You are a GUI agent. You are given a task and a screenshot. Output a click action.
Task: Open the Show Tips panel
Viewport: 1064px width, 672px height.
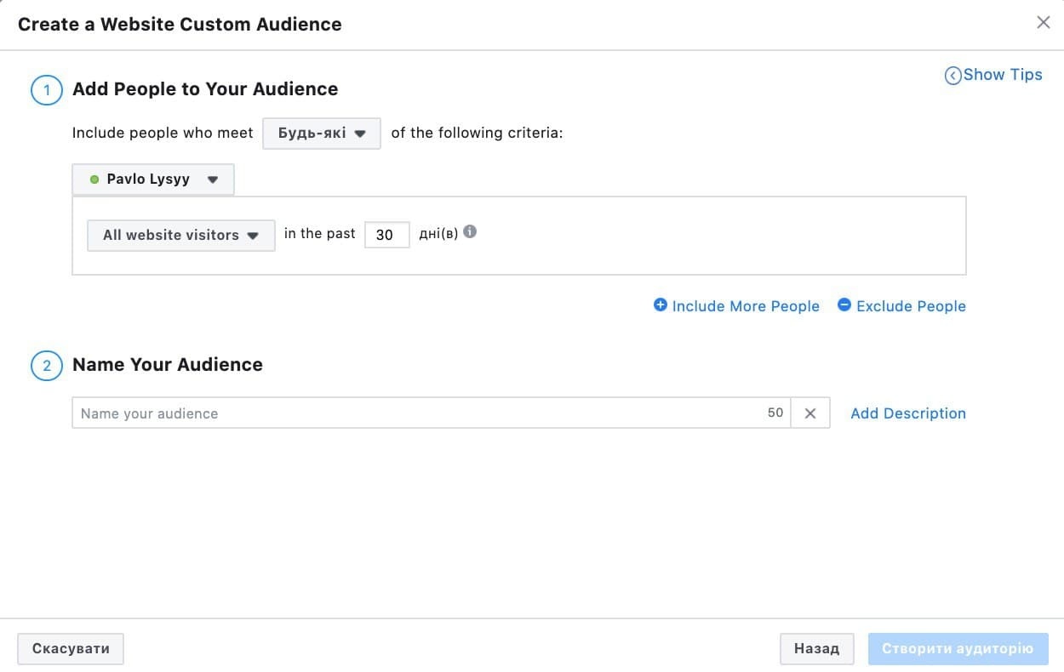tap(993, 75)
